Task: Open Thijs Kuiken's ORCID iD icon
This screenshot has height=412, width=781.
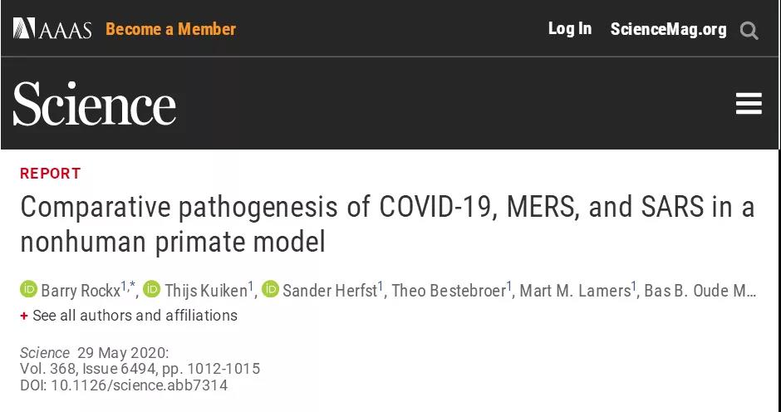Action: (x=151, y=290)
